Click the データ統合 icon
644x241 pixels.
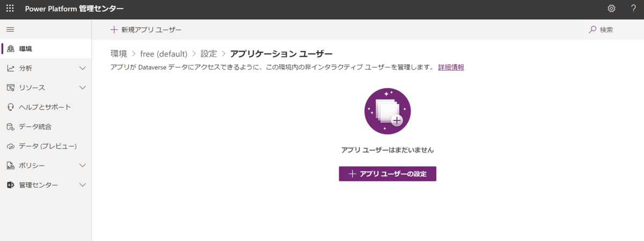pos(10,126)
